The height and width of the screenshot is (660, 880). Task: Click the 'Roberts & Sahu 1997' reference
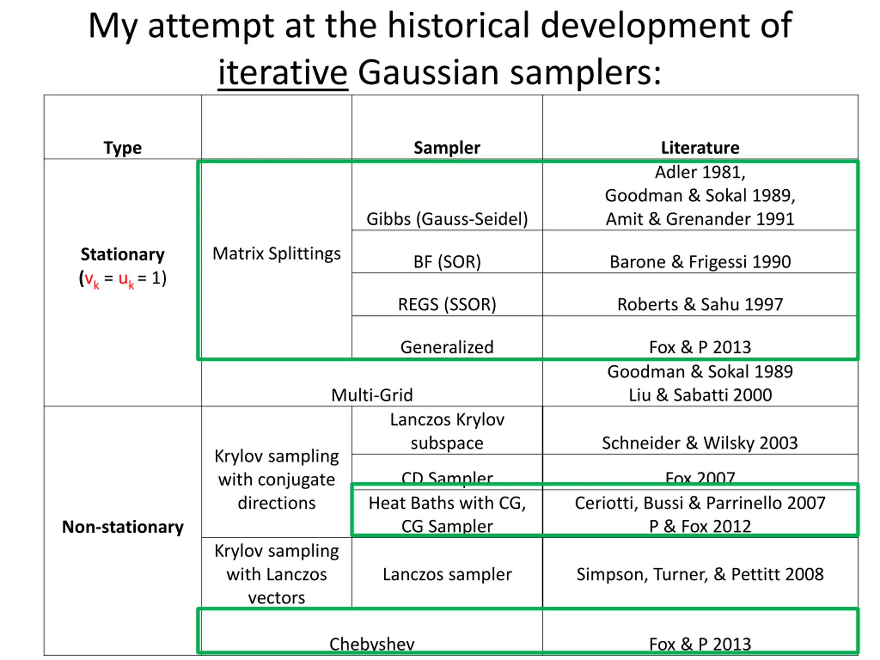pyautogui.click(x=700, y=305)
